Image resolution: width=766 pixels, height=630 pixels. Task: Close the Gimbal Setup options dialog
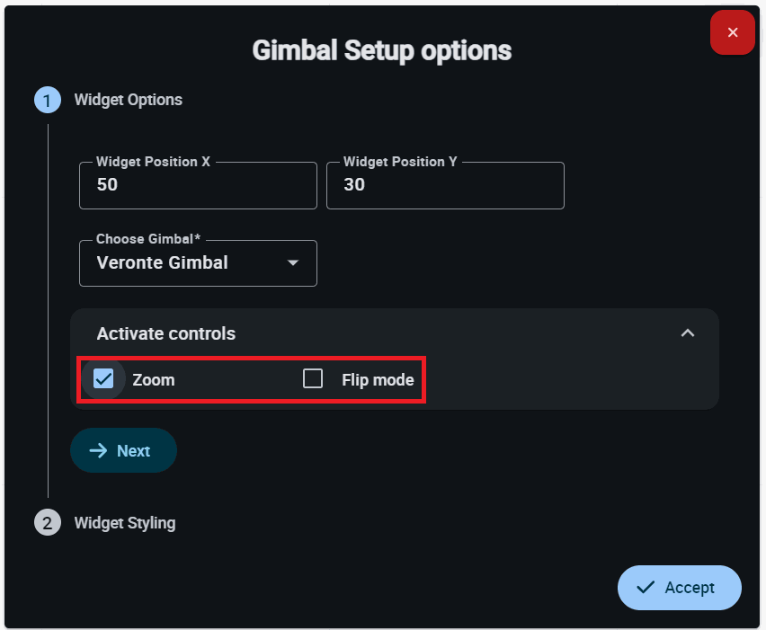click(732, 33)
